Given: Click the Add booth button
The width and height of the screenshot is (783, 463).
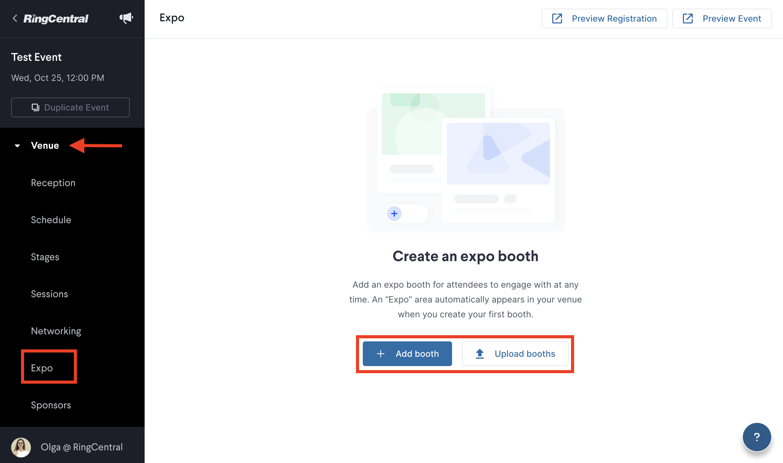Looking at the screenshot, I should click(x=407, y=354).
